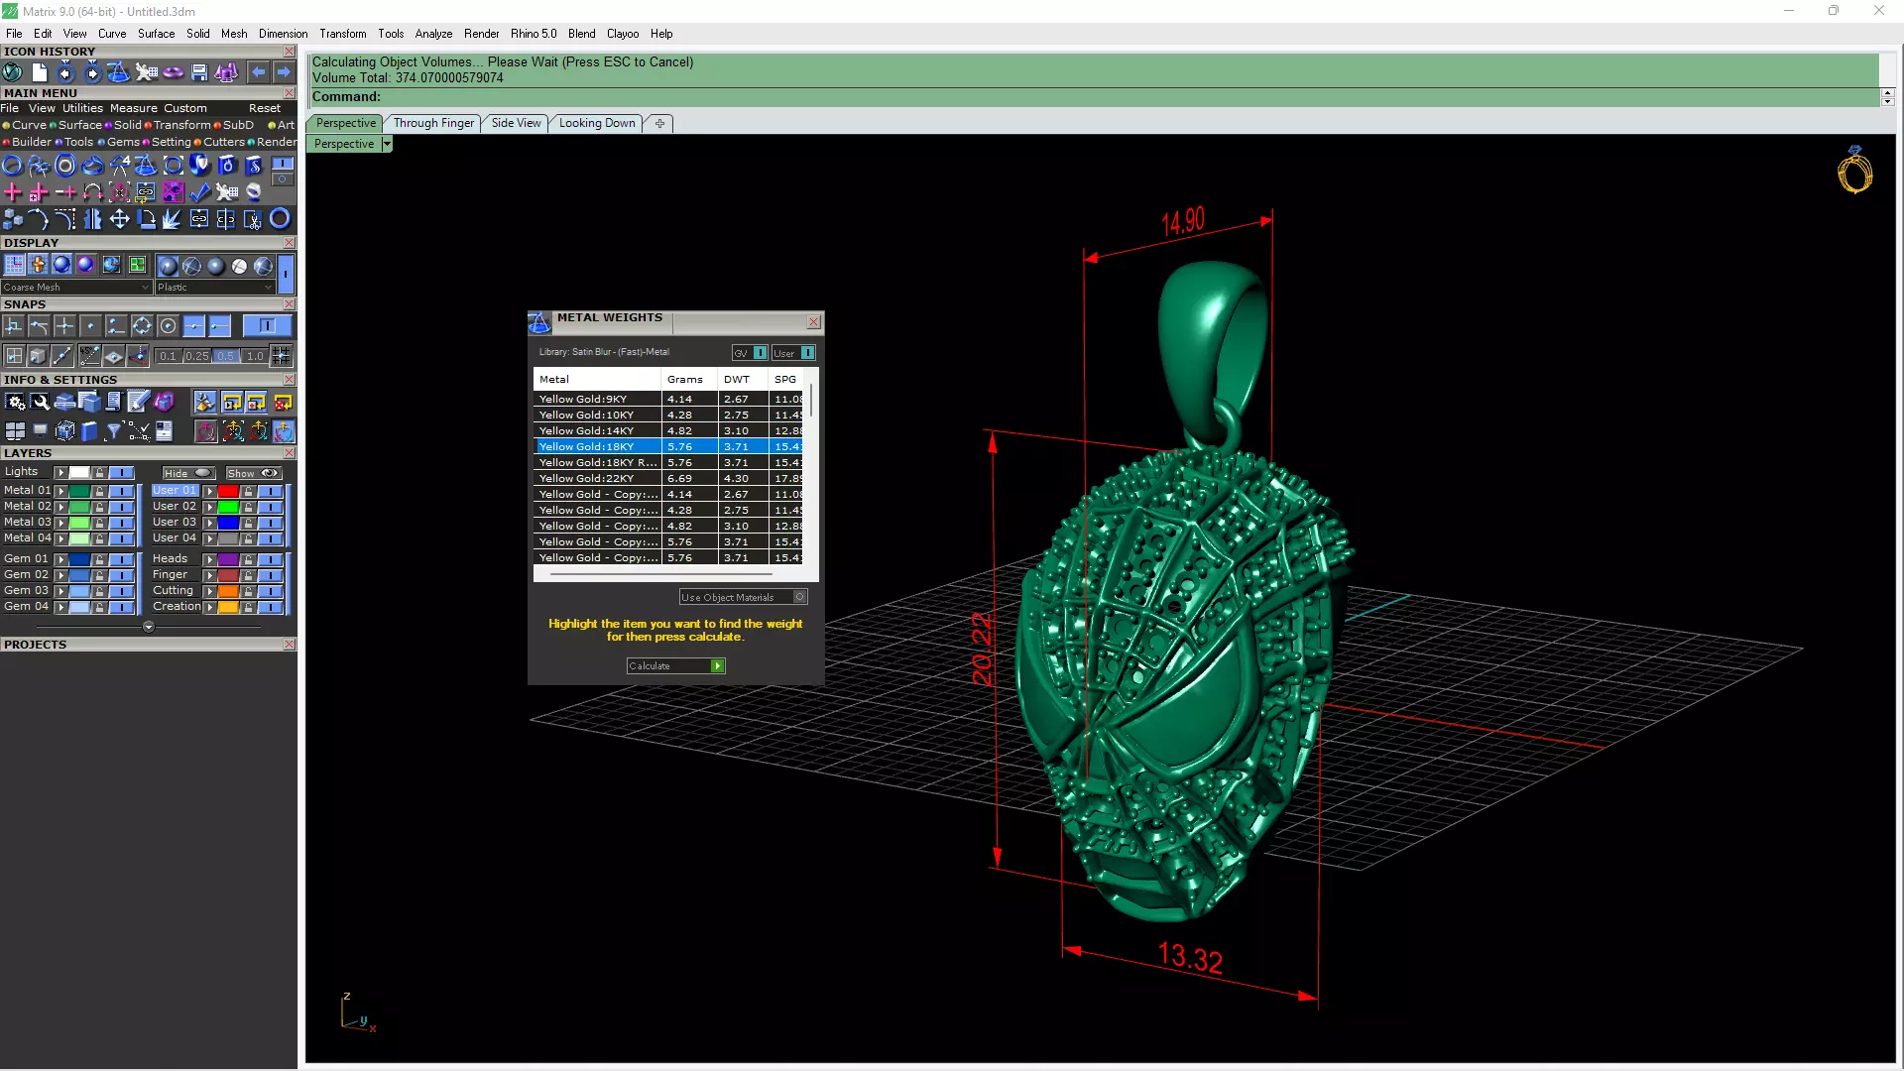Go back using the Icon History left arrow
1904x1071 pixels.
(x=258, y=72)
